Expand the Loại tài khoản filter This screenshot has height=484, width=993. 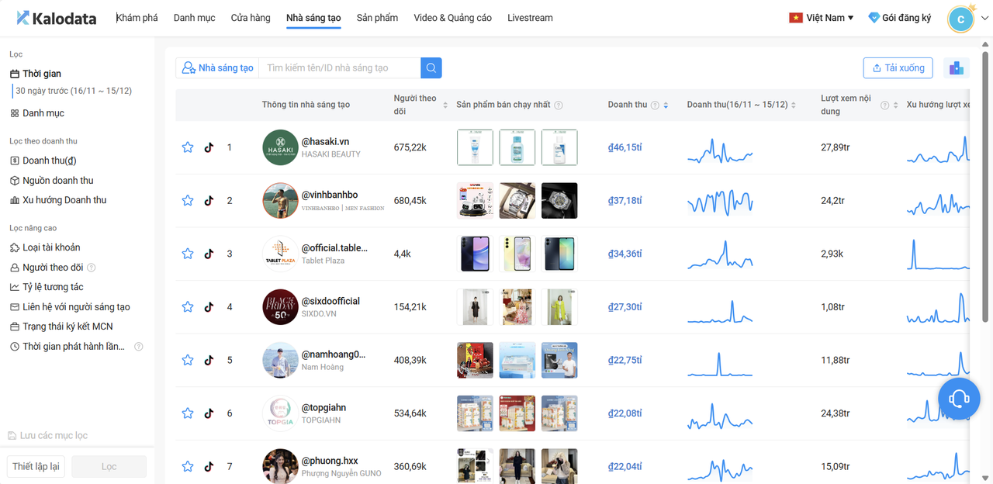coord(45,247)
